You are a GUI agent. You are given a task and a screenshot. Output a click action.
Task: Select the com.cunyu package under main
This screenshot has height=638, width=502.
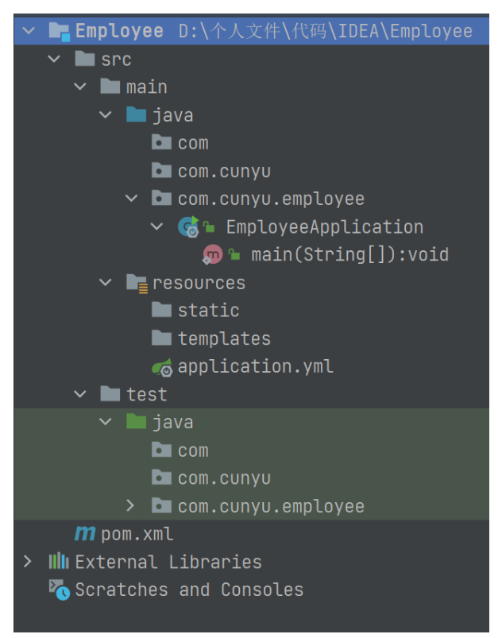[224, 172]
